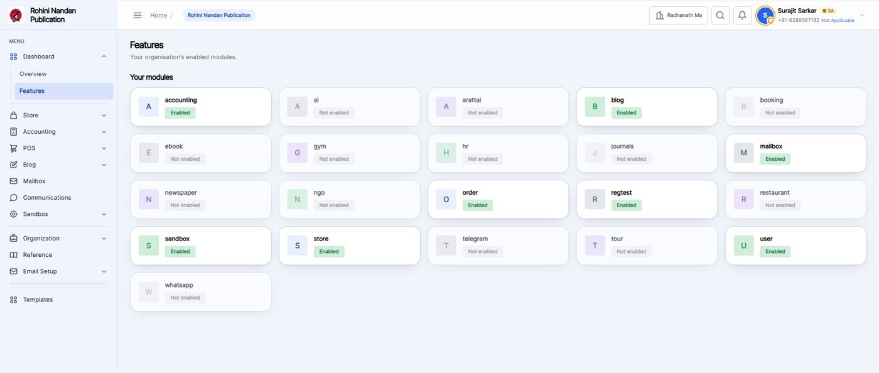Viewport: 879px width, 373px height.
Task: Click the Accounting calculator icon
Action: click(14, 132)
